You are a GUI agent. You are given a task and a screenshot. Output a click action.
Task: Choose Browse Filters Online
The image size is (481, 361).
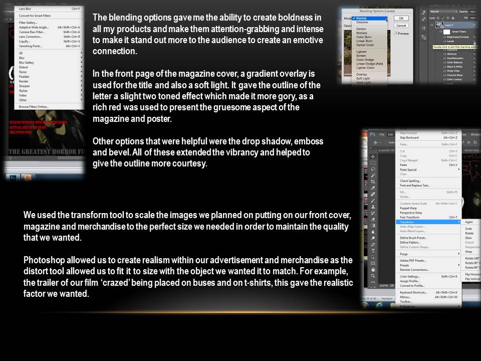34,107
